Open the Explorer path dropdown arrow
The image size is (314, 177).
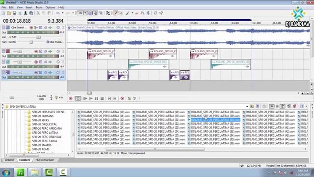click(247, 107)
